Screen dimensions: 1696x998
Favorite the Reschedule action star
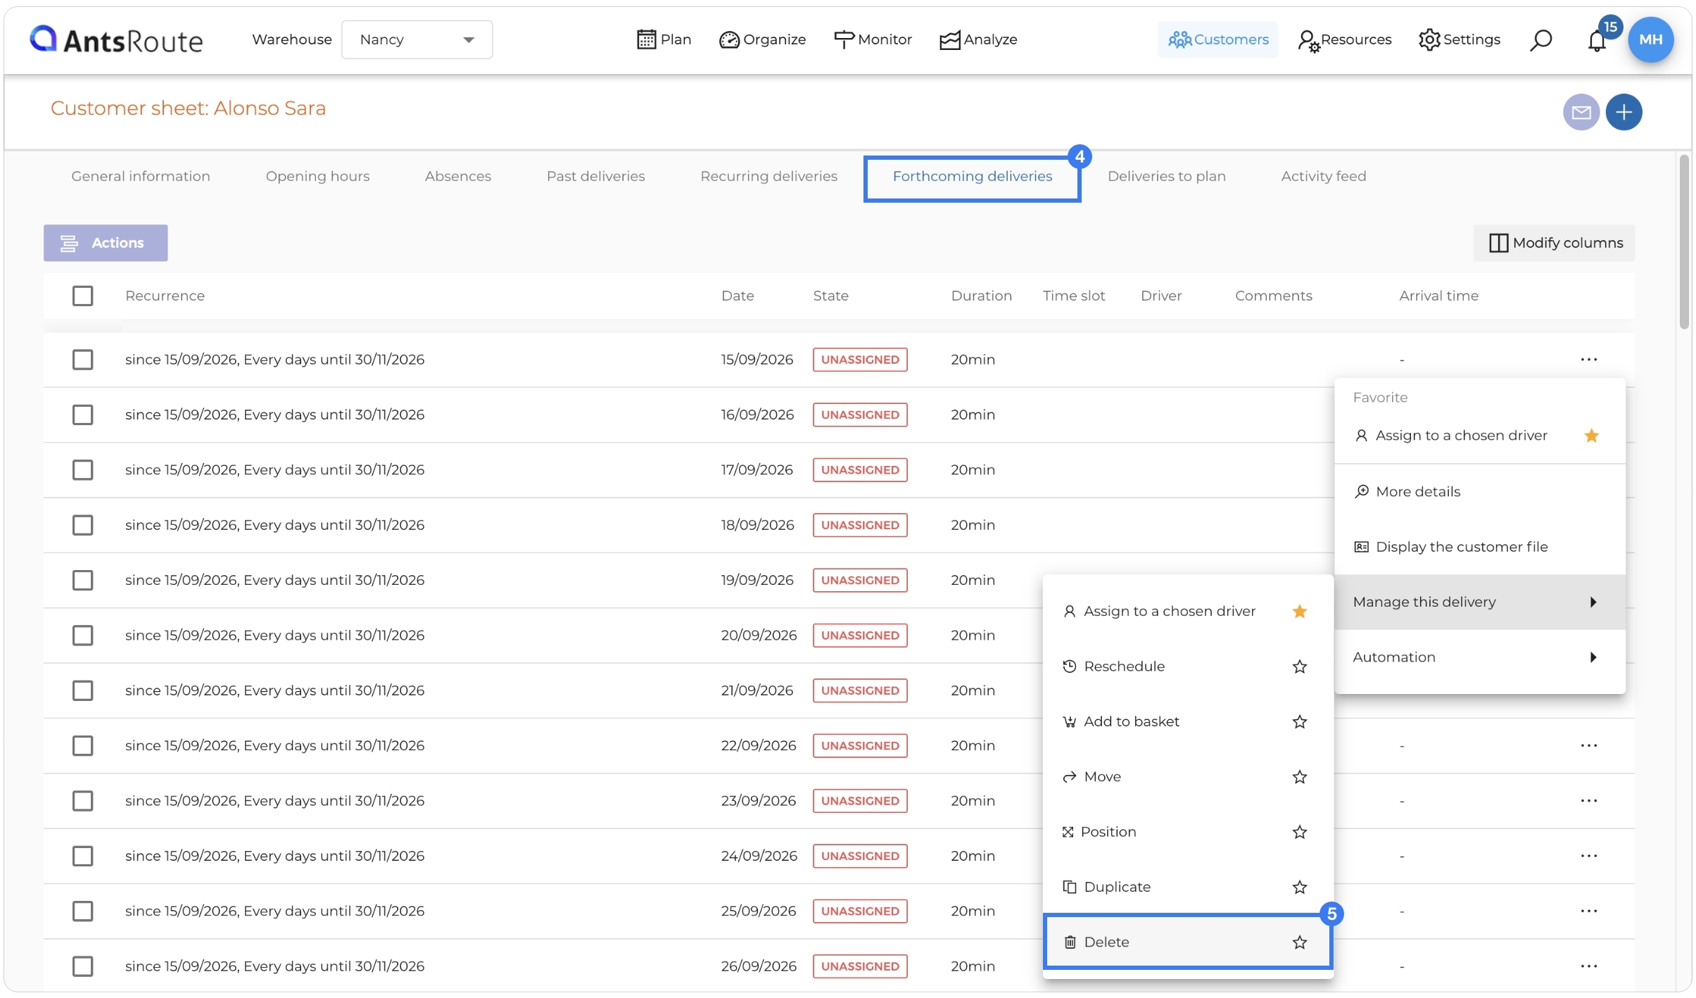pos(1299,667)
